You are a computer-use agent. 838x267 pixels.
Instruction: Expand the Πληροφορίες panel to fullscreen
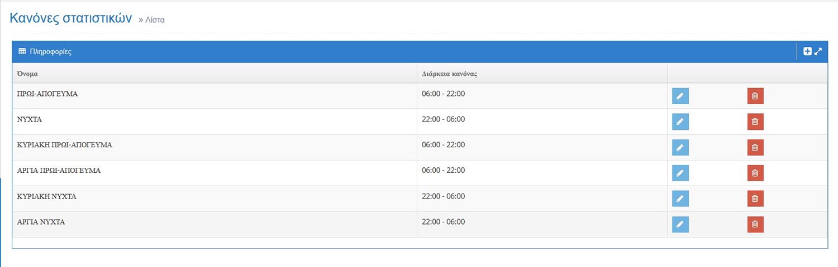point(818,51)
